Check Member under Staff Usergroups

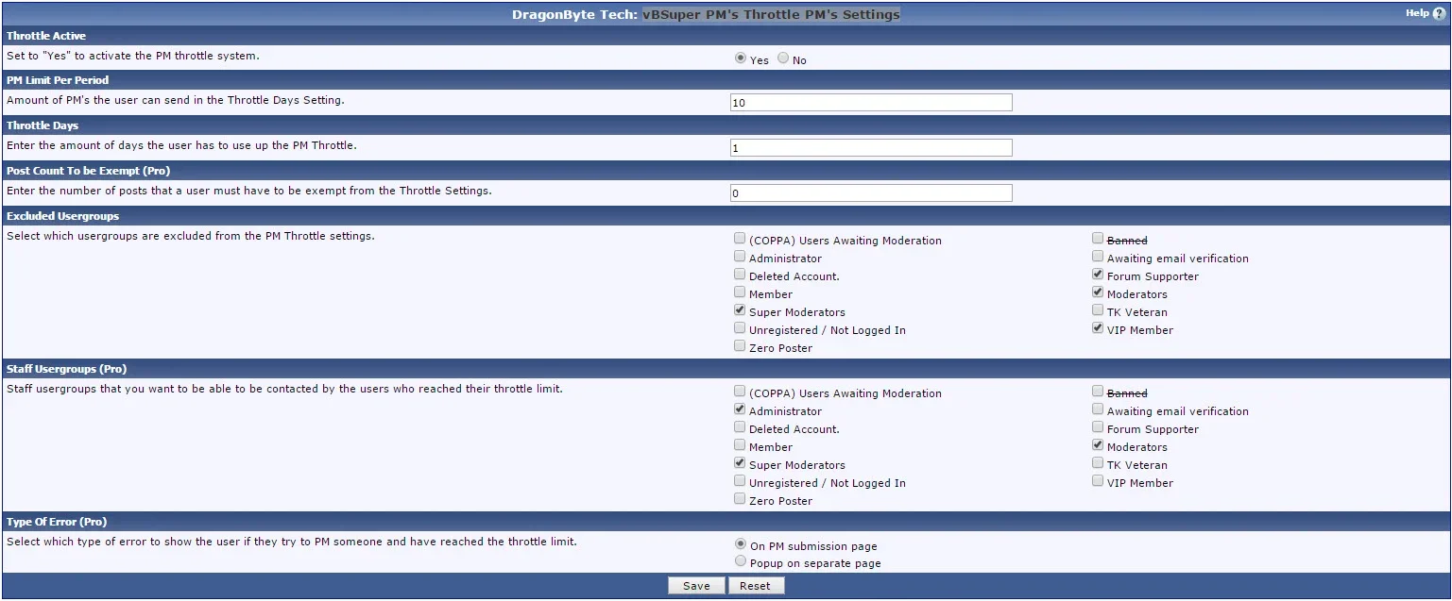coord(740,445)
